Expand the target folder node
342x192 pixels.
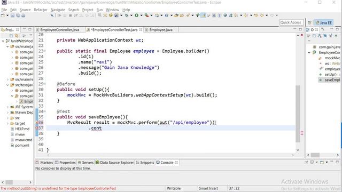pos(7,123)
